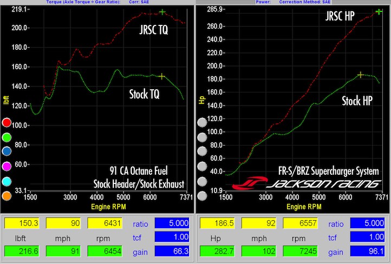Click the yellow 6557 rpm value field
391x264 pixels.
coord(301,223)
